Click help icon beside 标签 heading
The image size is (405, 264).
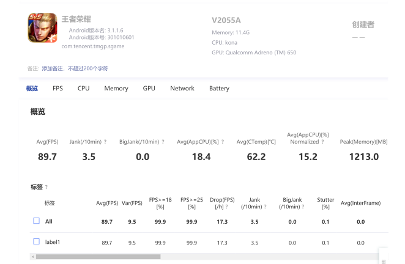pyautogui.click(x=46, y=187)
